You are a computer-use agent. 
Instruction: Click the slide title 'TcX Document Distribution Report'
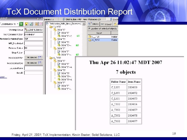[x=70, y=12]
